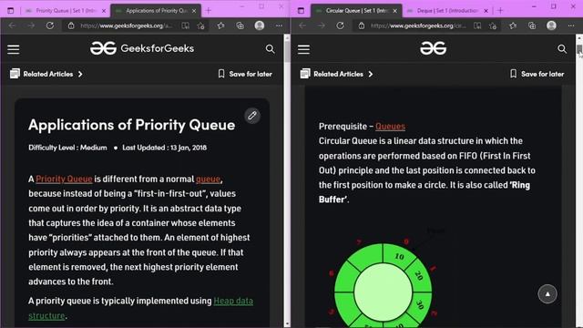
Task: Open Settings and more menu in right browser
Action: 571,26
